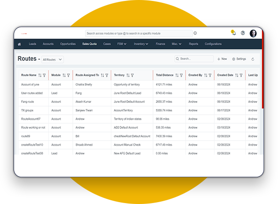Filter the Total Distance column
This screenshot has height=204, width=278.
coord(181,75)
